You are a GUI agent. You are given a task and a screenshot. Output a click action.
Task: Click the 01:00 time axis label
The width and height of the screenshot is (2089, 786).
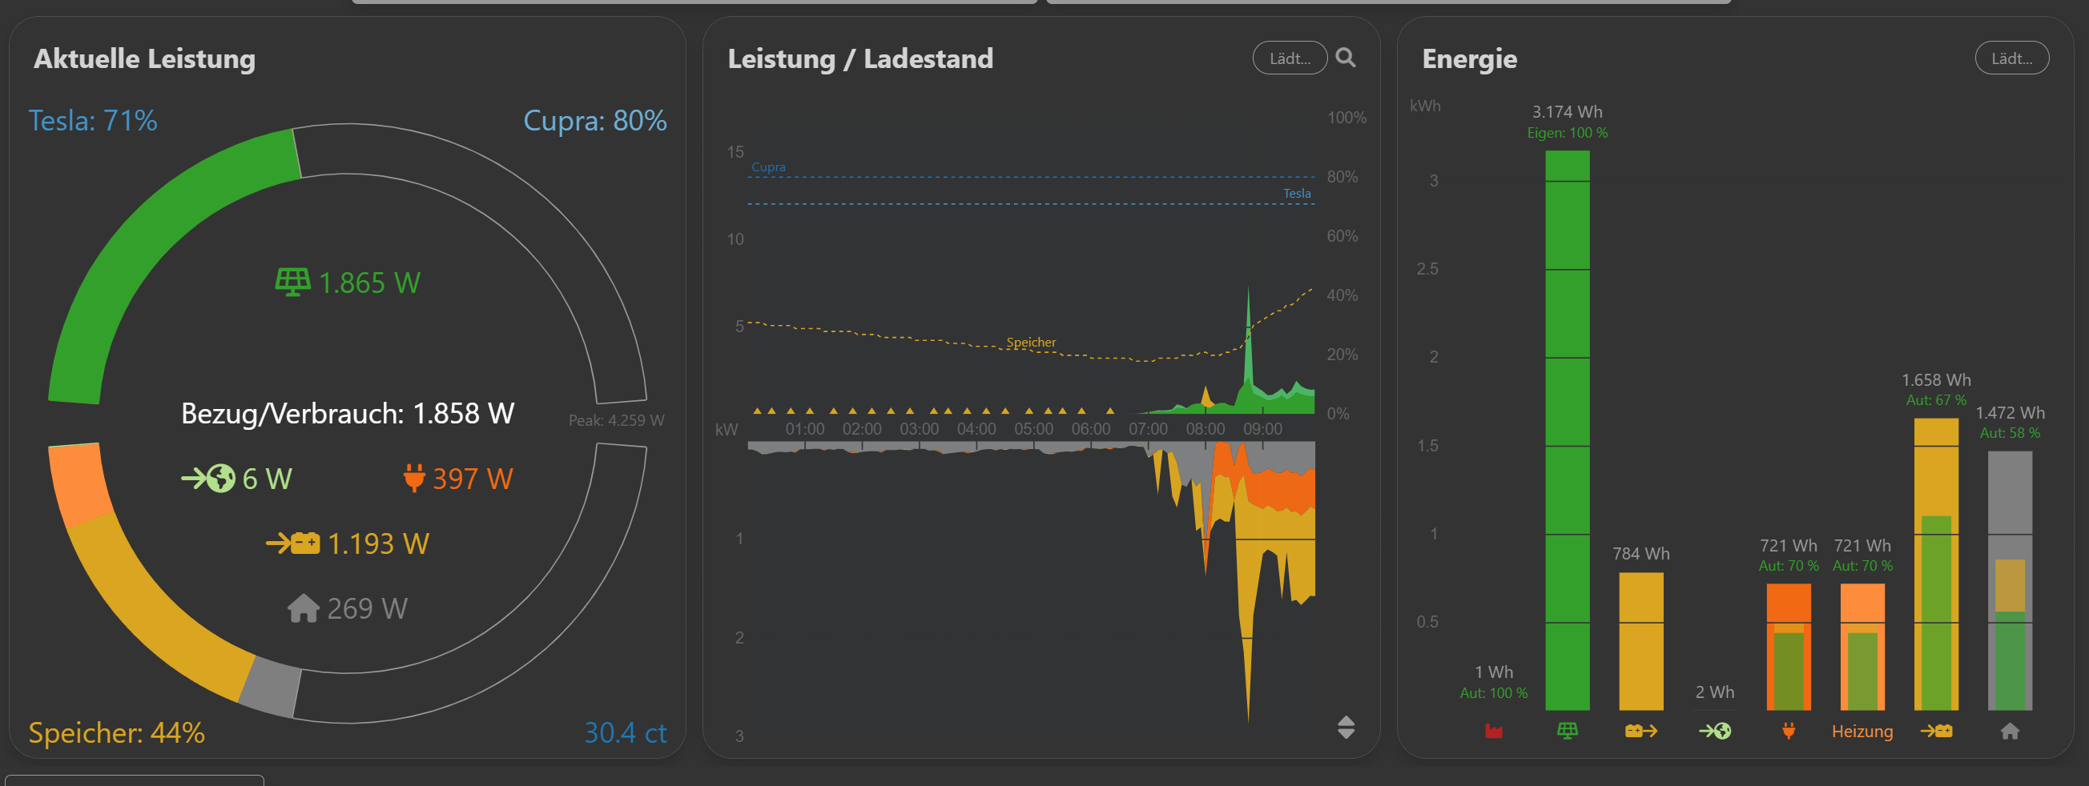point(804,429)
